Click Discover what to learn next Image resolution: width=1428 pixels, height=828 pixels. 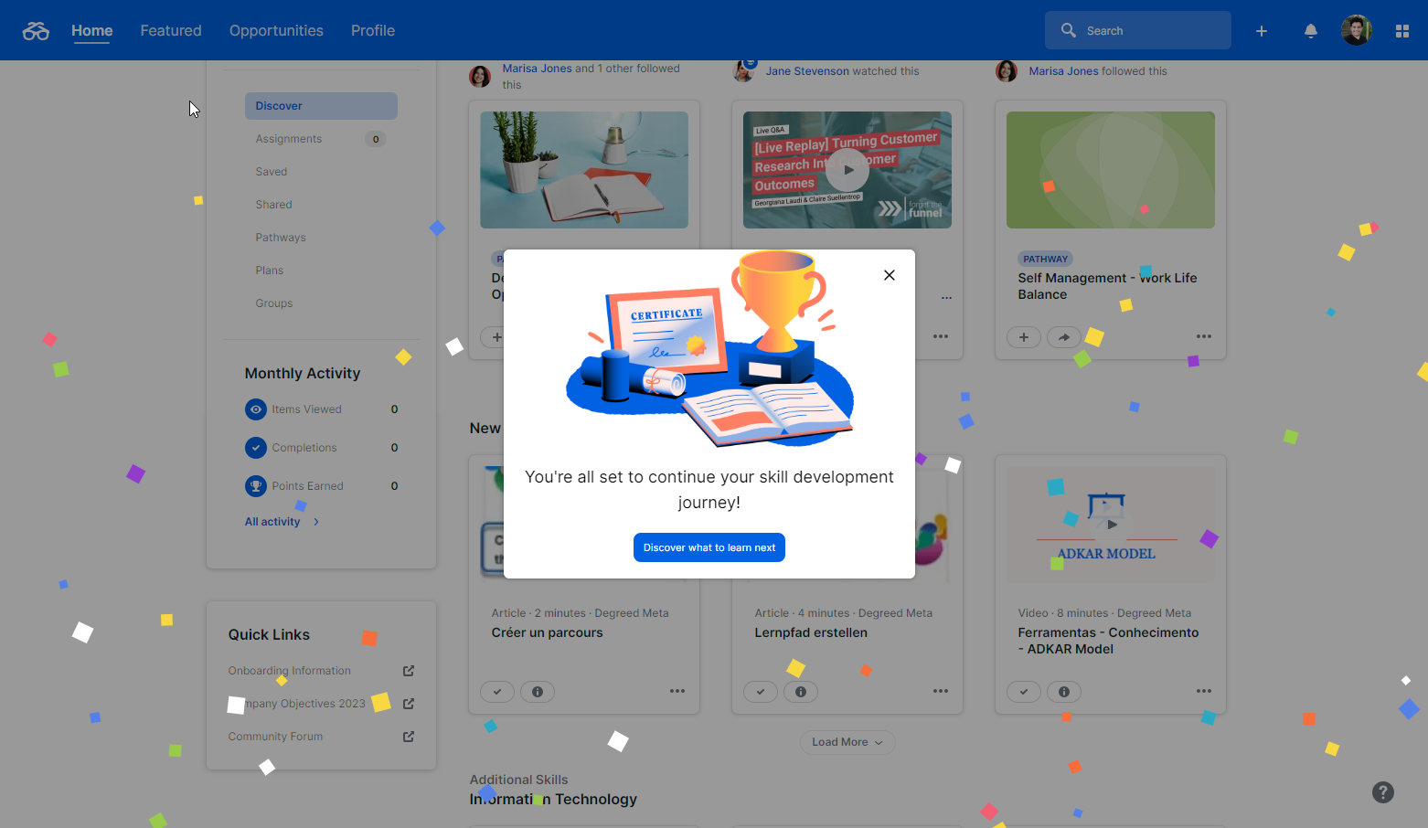pyautogui.click(x=709, y=547)
